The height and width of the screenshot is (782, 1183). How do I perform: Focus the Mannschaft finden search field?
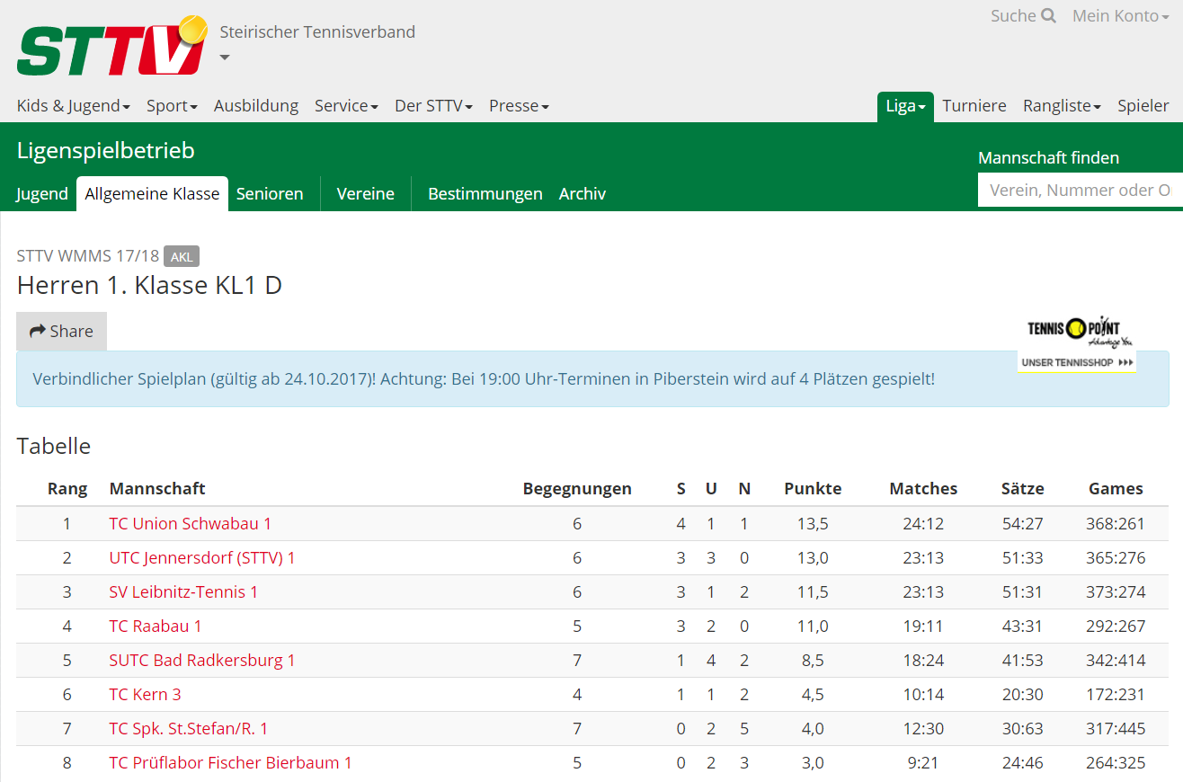1081,190
